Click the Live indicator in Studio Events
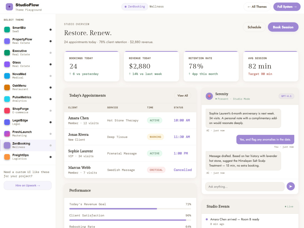The height and width of the screenshot is (228, 304). coord(289,206)
